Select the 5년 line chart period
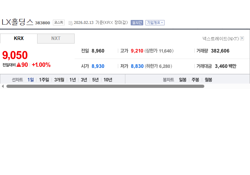250x175 pixels. click(x=95, y=80)
